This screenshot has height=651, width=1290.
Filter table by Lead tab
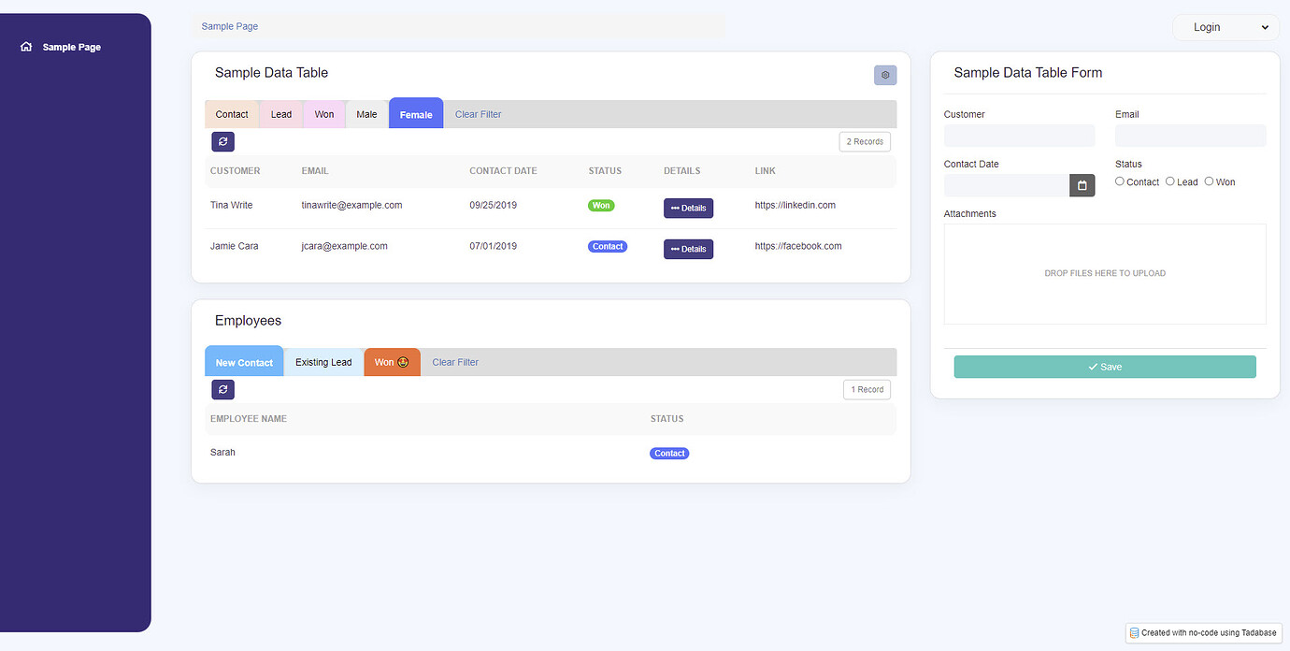tap(281, 114)
